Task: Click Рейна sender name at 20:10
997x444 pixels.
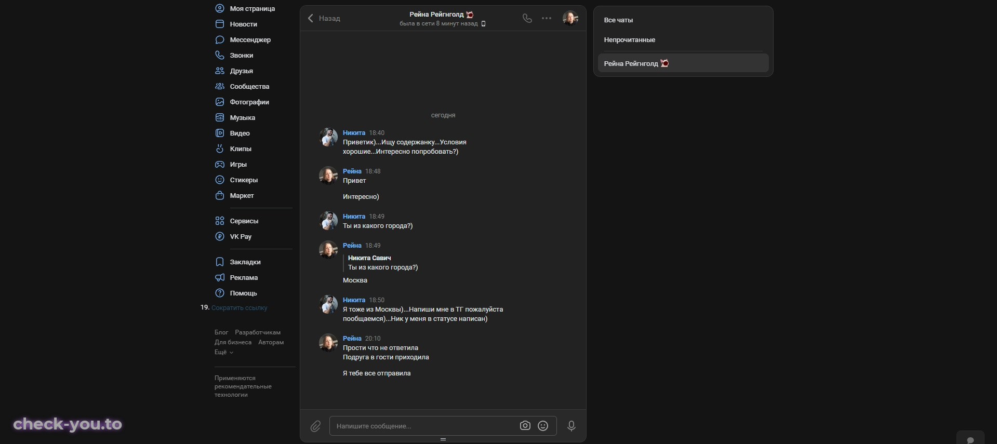Action: pos(352,339)
